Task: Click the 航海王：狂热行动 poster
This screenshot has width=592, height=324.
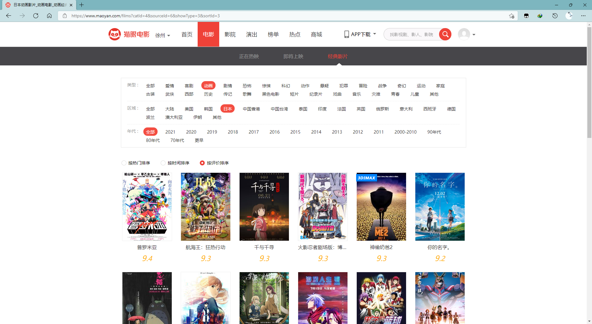Action: pos(206,207)
